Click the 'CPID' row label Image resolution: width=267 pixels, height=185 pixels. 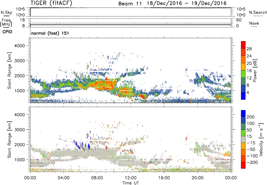click(7, 32)
